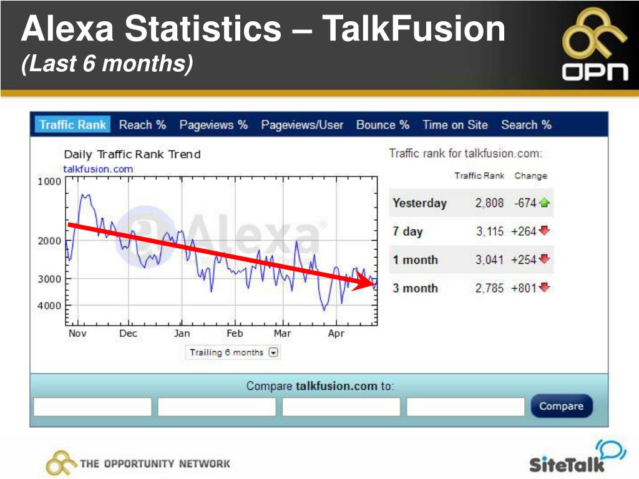Click the Dec label on chart axis

tap(128, 333)
